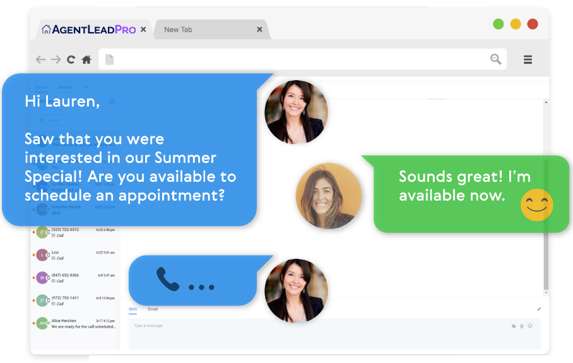This screenshot has width=573, height=363.
Task: Click the conversation scrollbar down arrow
Action: (x=546, y=293)
